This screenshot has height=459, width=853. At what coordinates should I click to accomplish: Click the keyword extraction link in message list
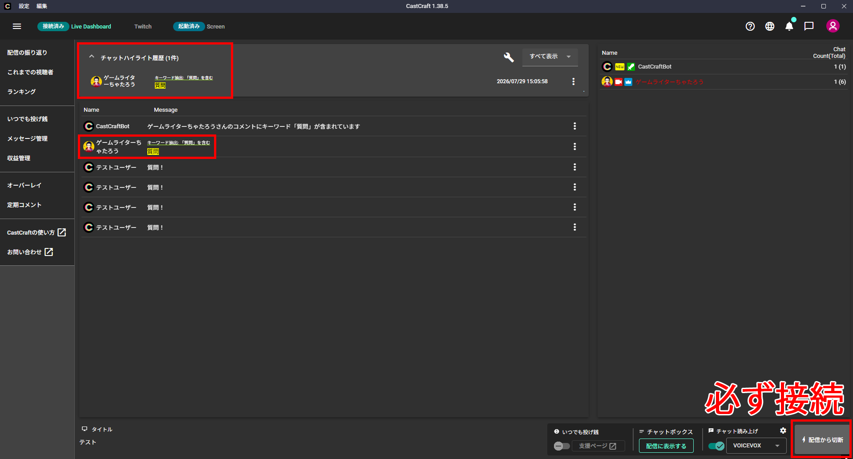[178, 143]
